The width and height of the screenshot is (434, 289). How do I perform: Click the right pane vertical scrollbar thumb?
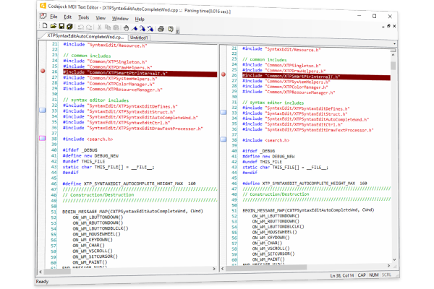click(x=393, y=65)
